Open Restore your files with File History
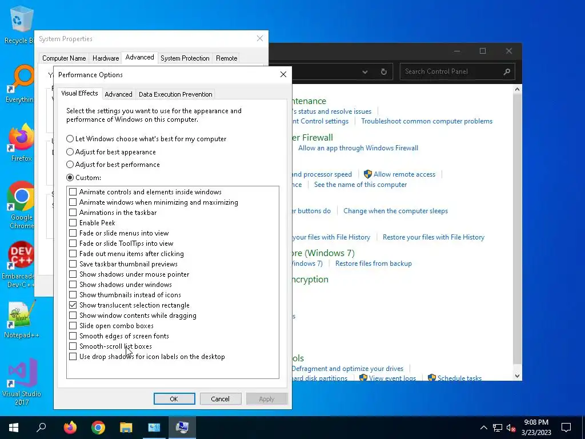Viewport: 585px width, 439px height. click(x=434, y=237)
